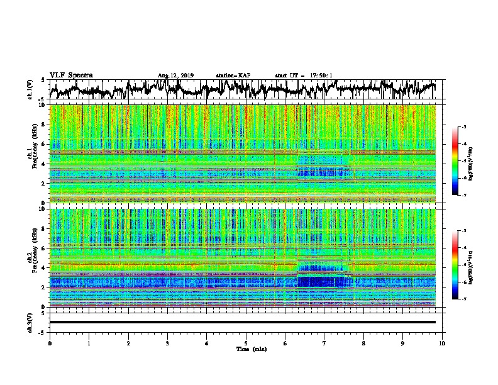The height and width of the screenshot is (385, 498).
Task: Click time axis tick label '0'
Action: (50, 343)
